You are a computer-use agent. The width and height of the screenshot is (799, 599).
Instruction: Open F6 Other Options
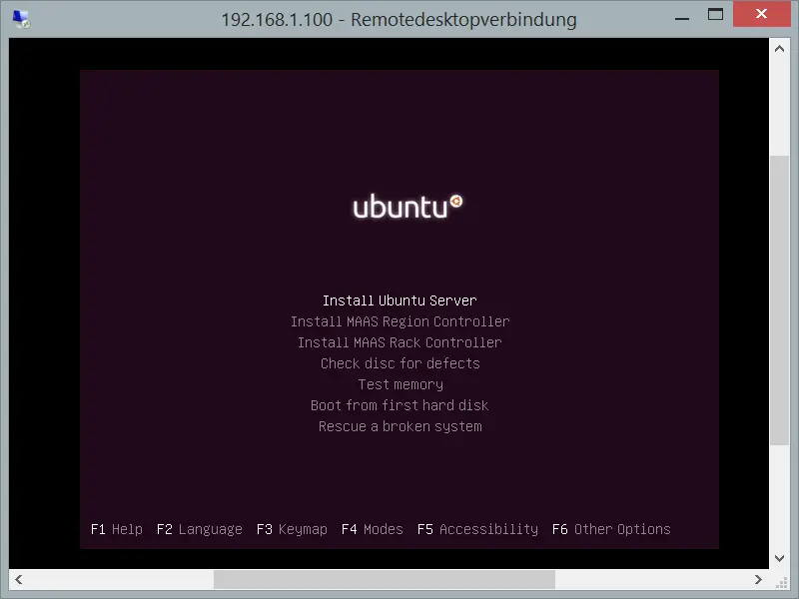click(611, 529)
